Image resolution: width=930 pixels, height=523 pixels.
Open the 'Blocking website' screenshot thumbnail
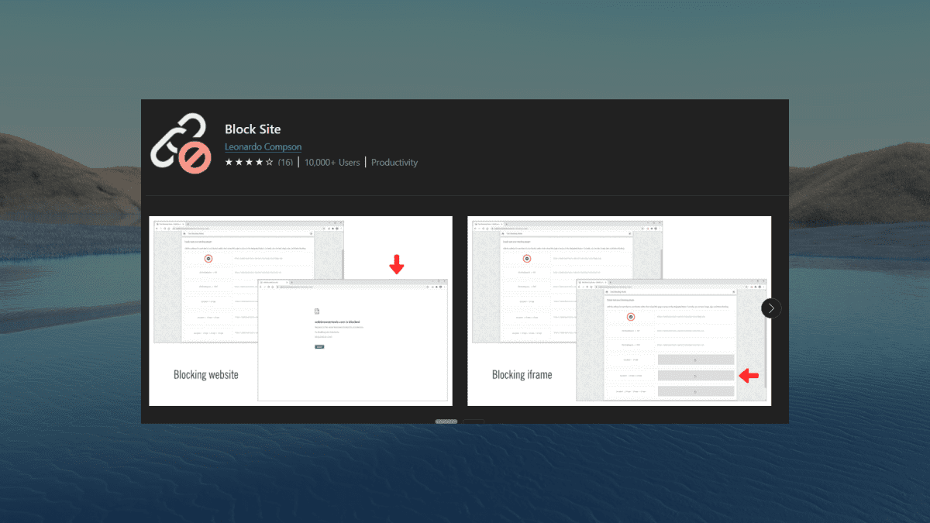tap(301, 311)
